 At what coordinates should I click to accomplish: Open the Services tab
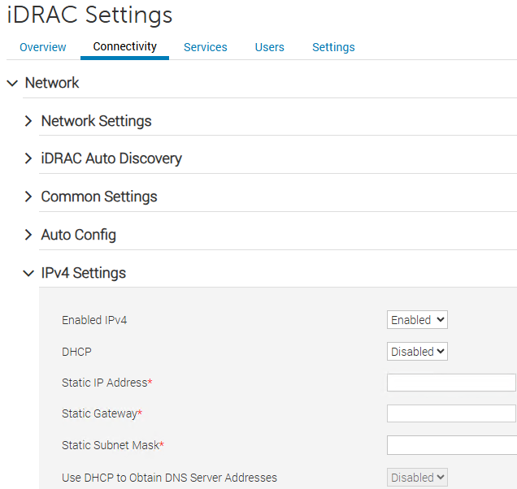tap(205, 47)
